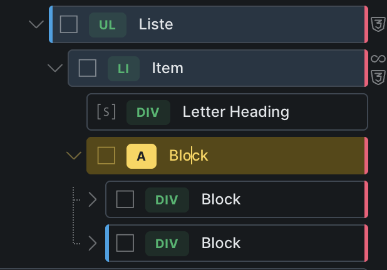
Task: Collapse the highlighted A Block node
Action: pyautogui.click(x=74, y=156)
